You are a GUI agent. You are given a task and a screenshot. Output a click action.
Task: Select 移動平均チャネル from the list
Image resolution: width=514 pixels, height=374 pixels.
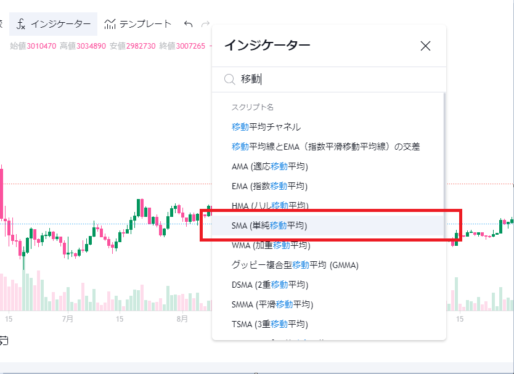[x=266, y=127]
